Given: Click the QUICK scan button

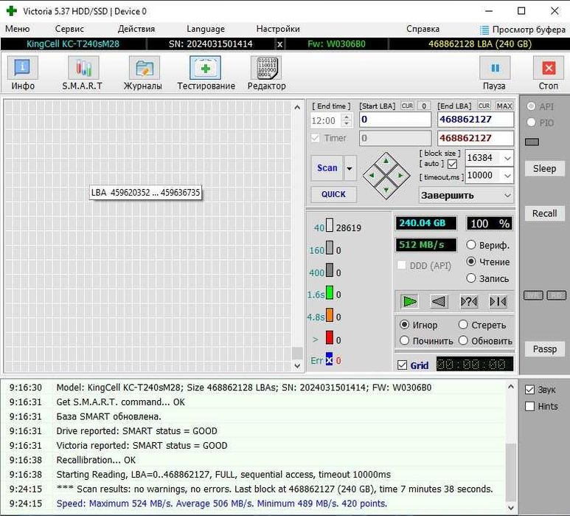Looking at the screenshot, I should pos(334,194).
